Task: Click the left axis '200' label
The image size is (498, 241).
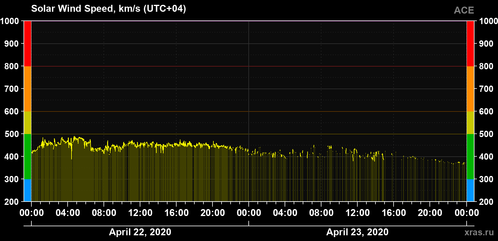Action: pos(12,202)
